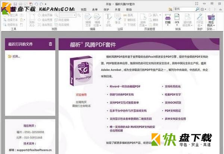
Task: Click the Highlight (高亮) tool
Action: (x=128, y=15)
